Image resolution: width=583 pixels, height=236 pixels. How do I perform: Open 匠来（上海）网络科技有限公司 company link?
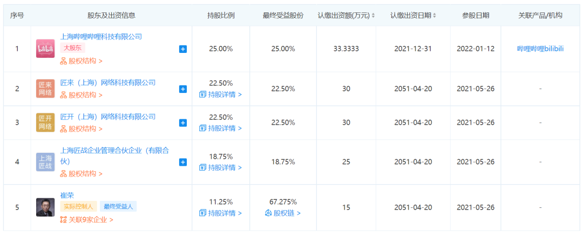tap(108, 83)
